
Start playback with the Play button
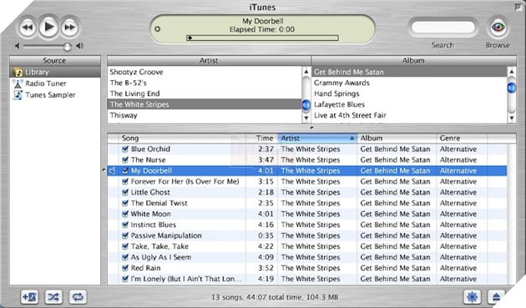[x=48, y=27]
